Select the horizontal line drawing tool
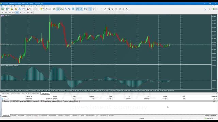The width and height of the screenshot is (218, 122). coord(102,9)
